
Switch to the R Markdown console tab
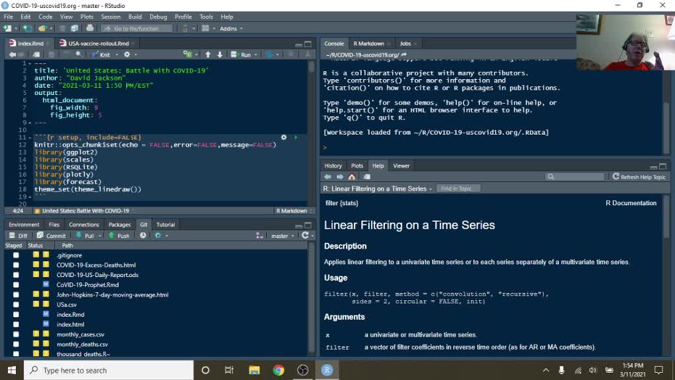click(368, 44)
